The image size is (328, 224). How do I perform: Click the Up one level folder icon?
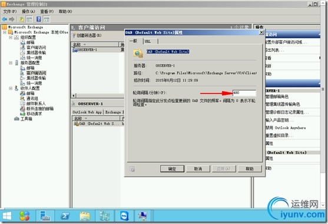pyautogui.click(x=21, y=19)
